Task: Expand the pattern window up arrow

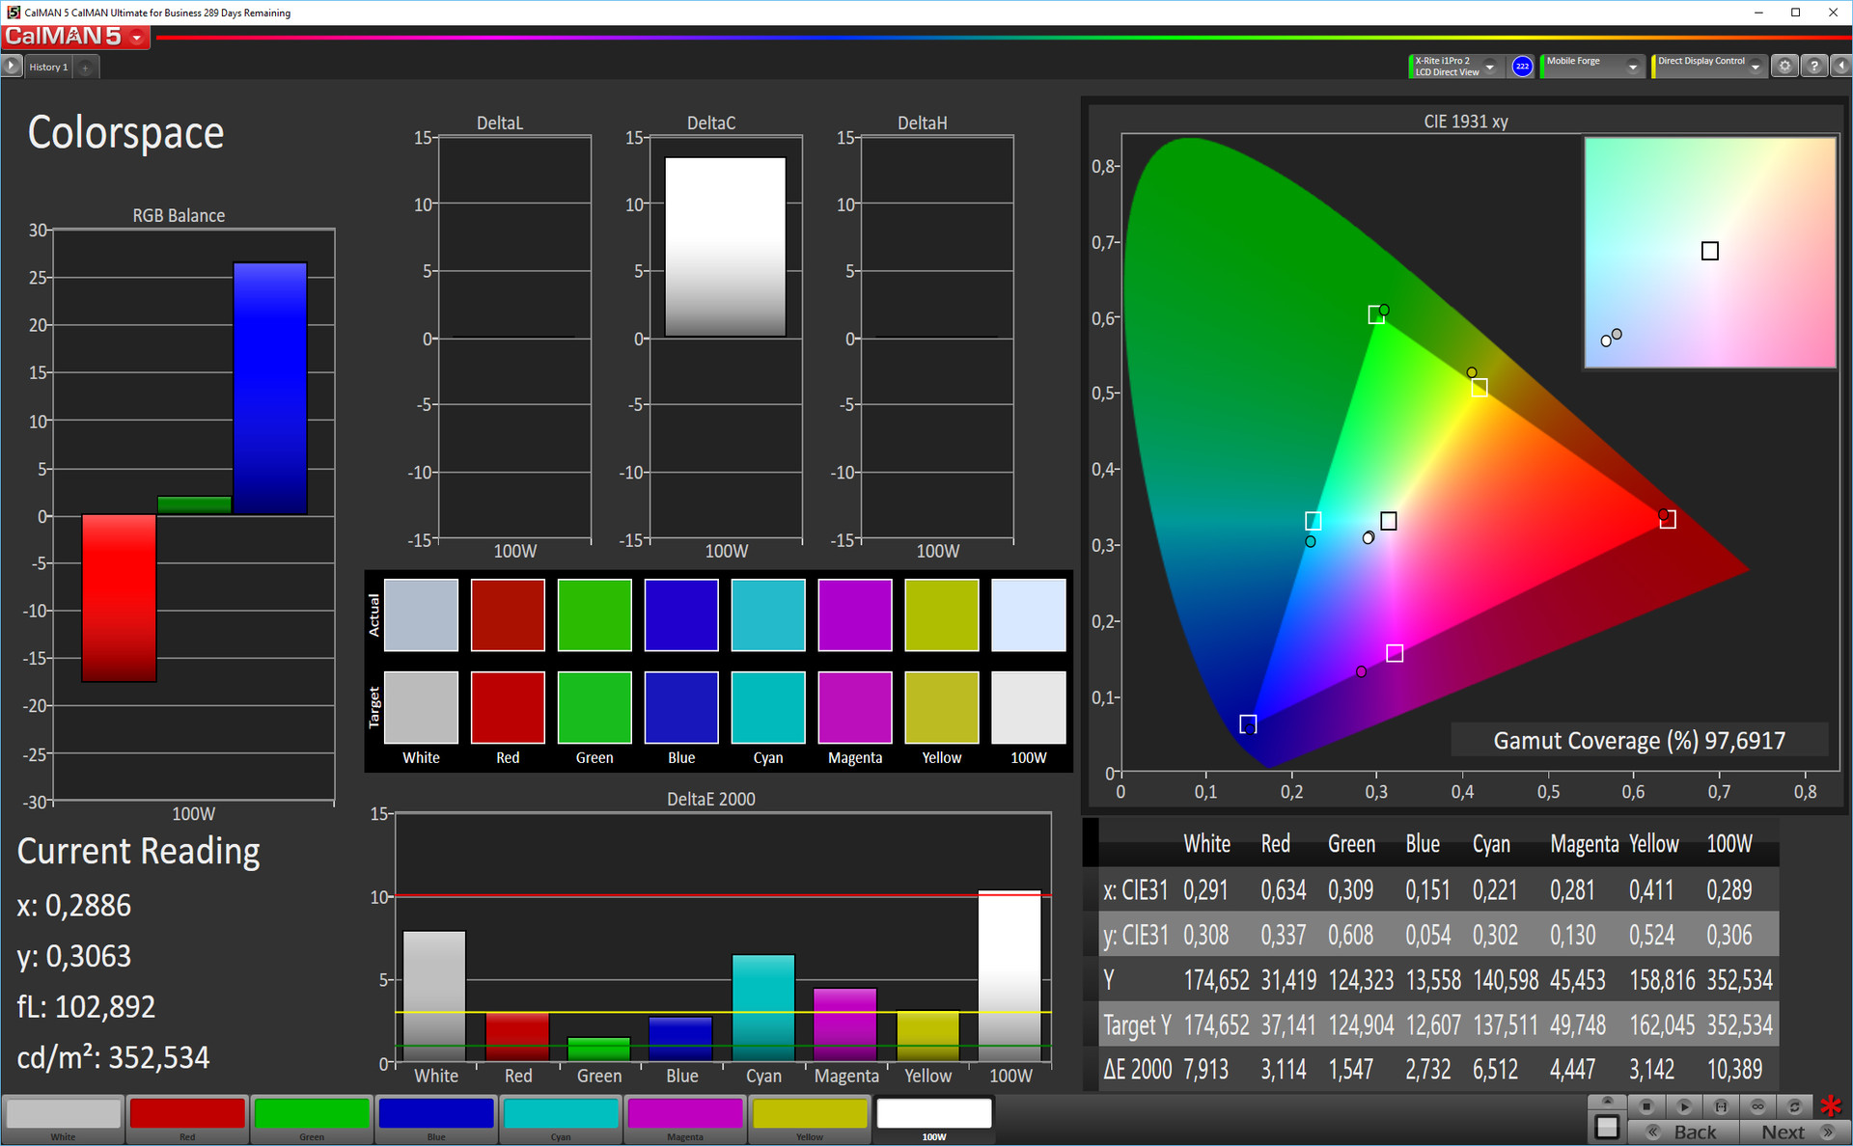Action: click(x=1607, y=1101)
